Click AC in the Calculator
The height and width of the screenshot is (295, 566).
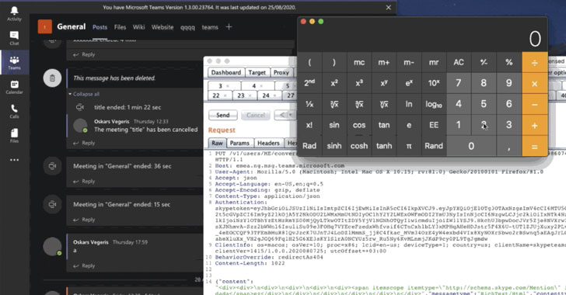pyautogui.click(x=459, y=62)
